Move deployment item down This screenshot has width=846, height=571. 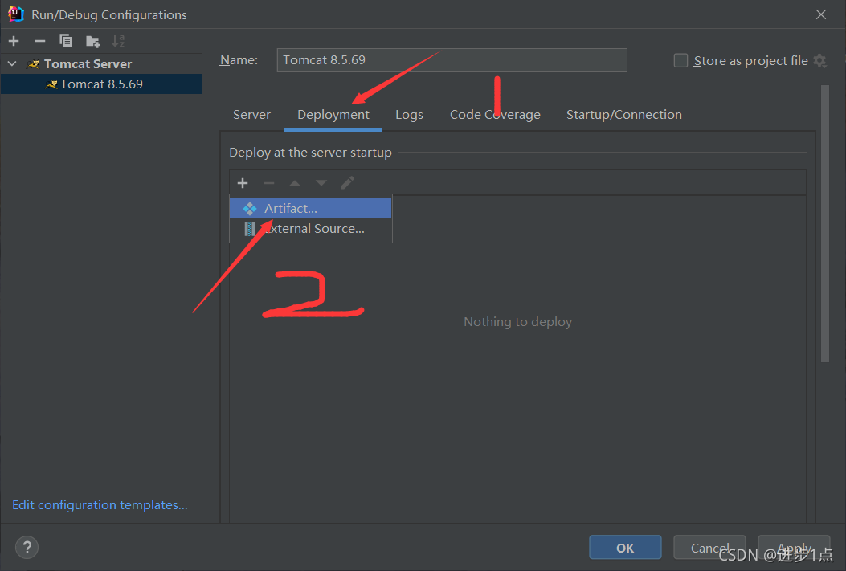pos(321,183)
